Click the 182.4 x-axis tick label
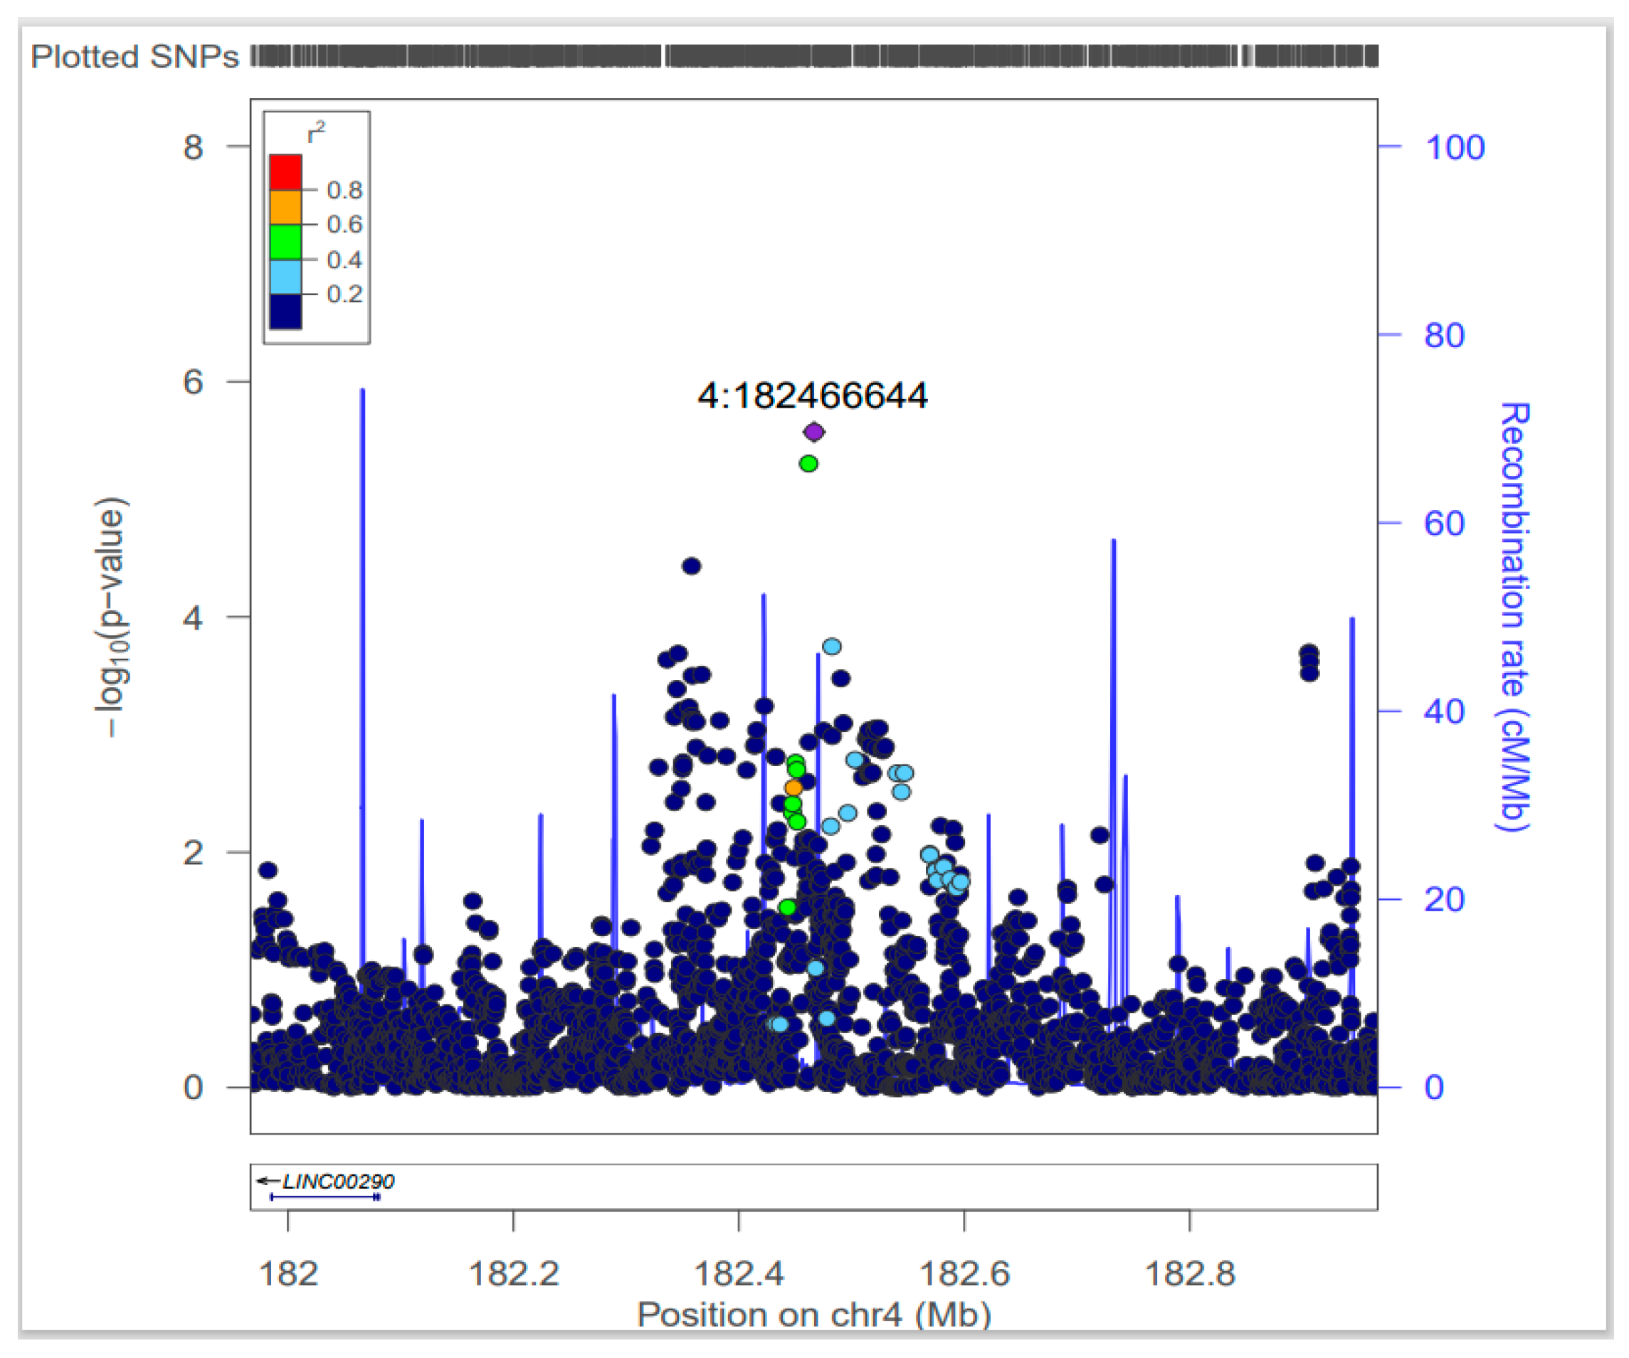 click(x=739, y=1274)
